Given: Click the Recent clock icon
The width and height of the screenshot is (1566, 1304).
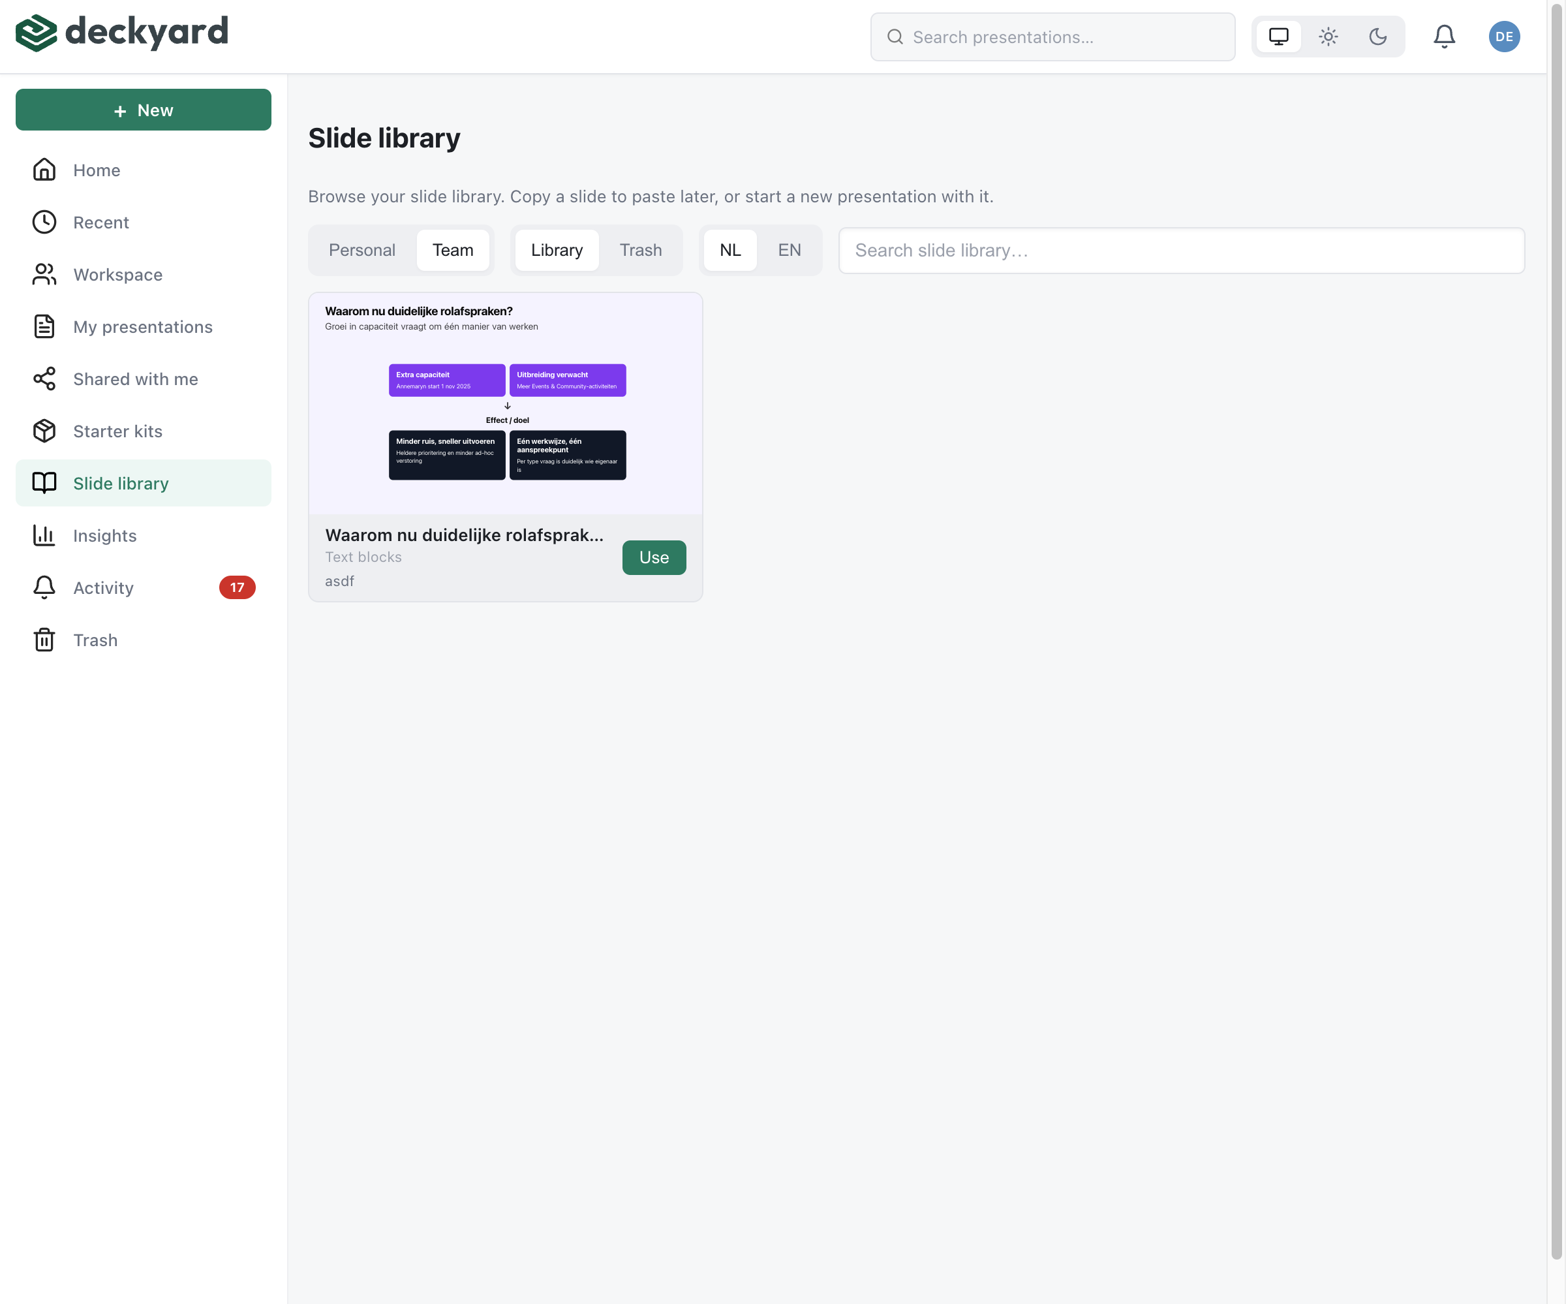Looking at the screenshot, I should coord(45,223).
